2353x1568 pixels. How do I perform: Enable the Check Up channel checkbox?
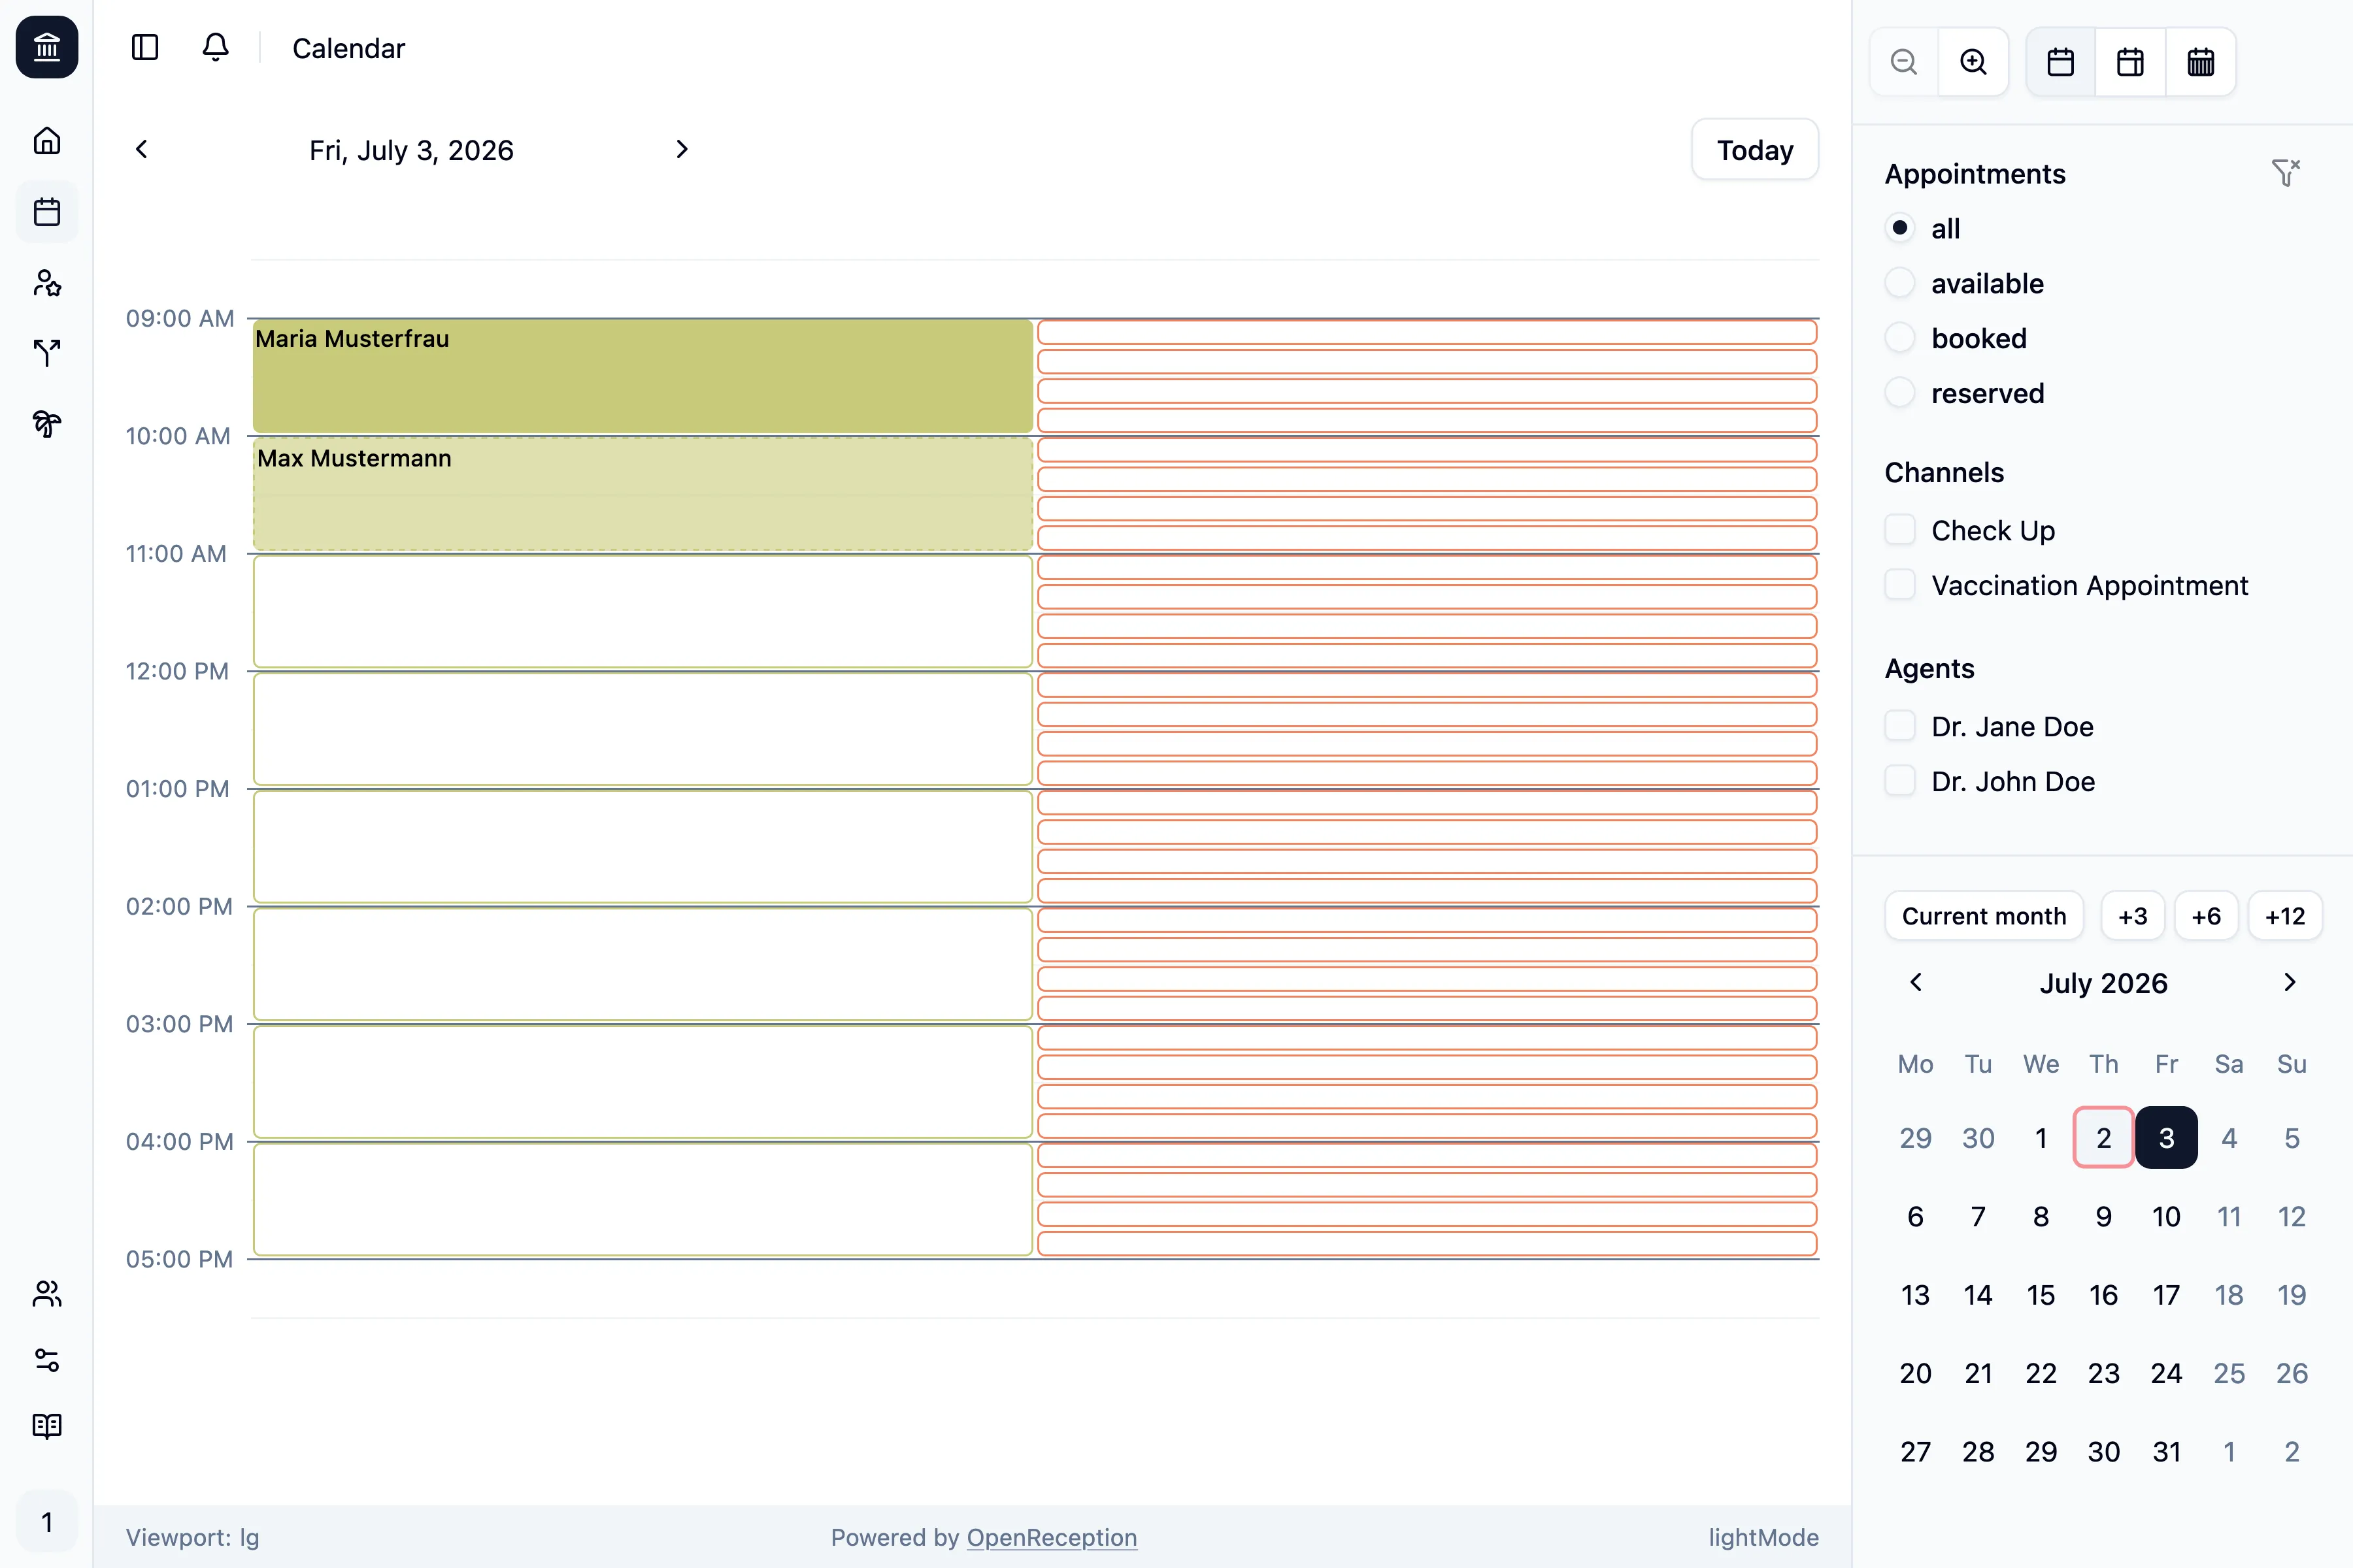pyautogui.click(x=1900, y=530)
